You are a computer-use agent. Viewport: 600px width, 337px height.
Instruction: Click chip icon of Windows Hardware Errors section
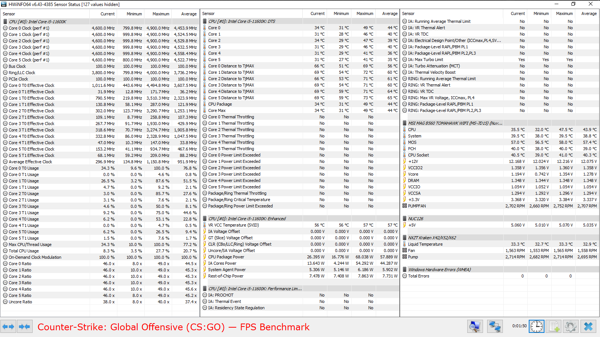coord(405,270)
